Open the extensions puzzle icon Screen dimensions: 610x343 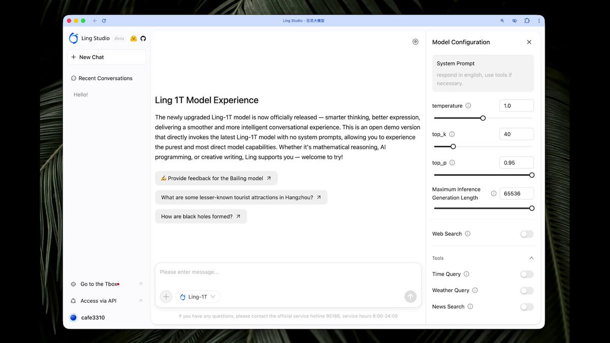coord(527,21)
